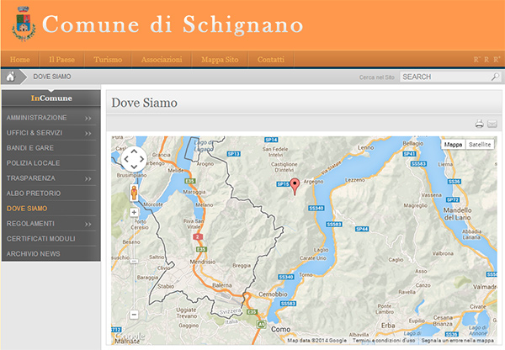Open the Associazioni top menu item
The height and width of the screenshot is (350, 505).
pyautogui.click(x=162, y=60)
